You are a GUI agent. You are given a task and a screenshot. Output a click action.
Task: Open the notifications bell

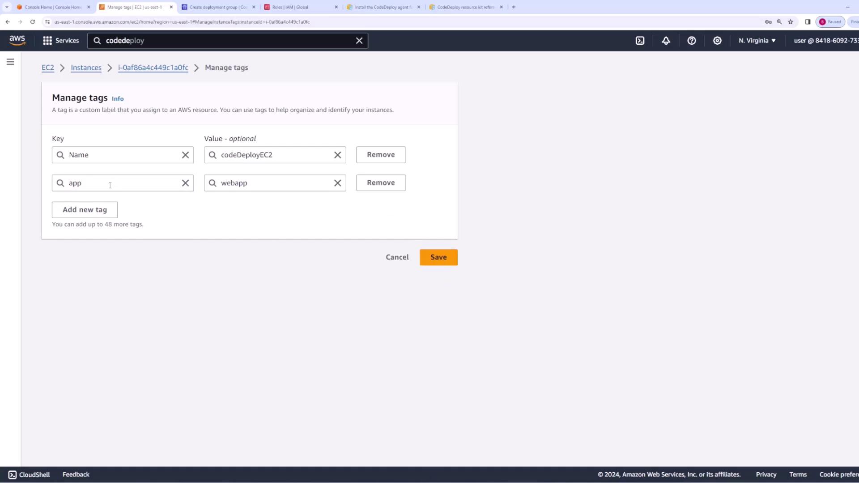click(666, 41)
